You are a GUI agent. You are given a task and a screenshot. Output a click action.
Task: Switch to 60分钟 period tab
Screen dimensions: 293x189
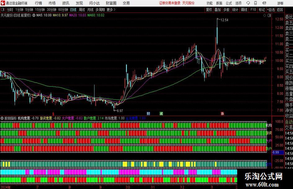tap(63, 10)
